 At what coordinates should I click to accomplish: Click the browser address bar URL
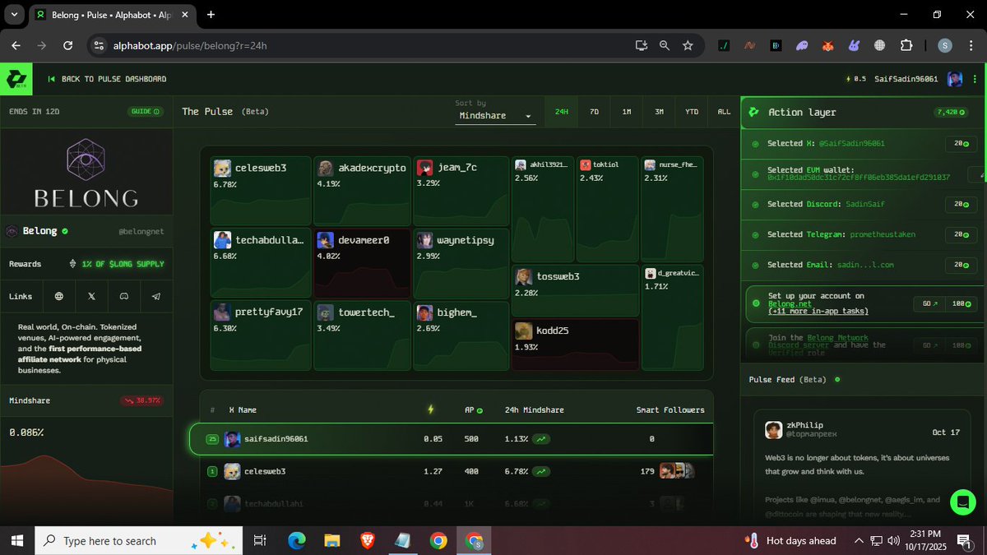[190, 45]
